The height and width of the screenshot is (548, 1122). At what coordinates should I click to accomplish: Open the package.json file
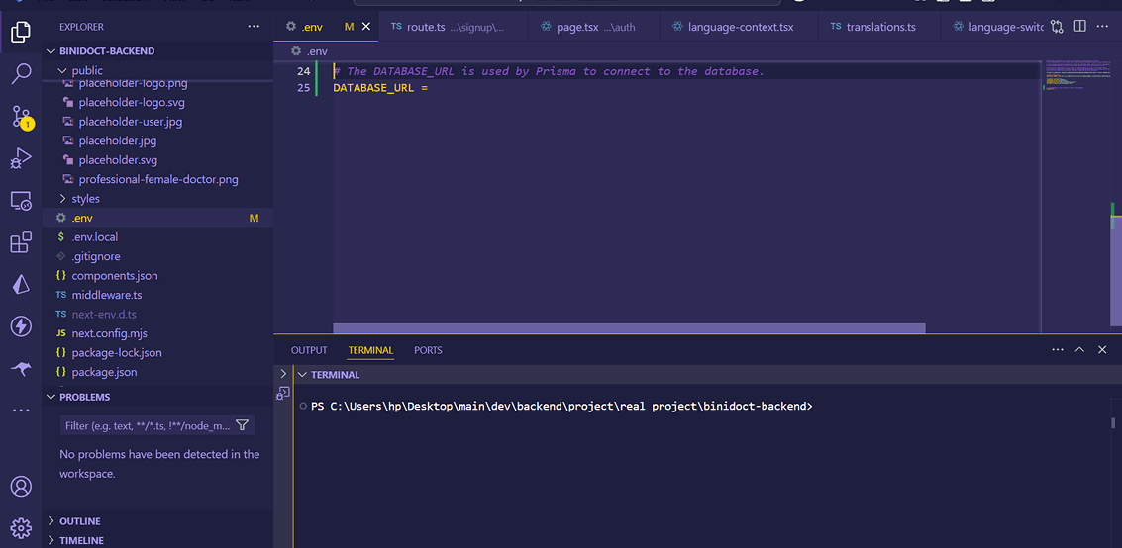pos(104,372)
